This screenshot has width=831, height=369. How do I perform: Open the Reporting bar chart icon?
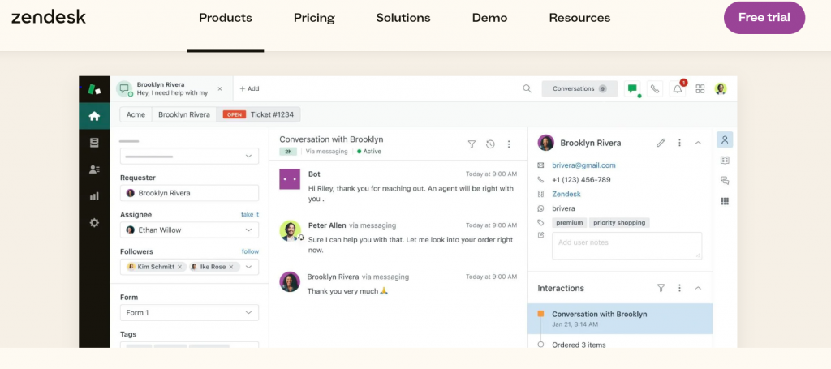pos(94,196)
